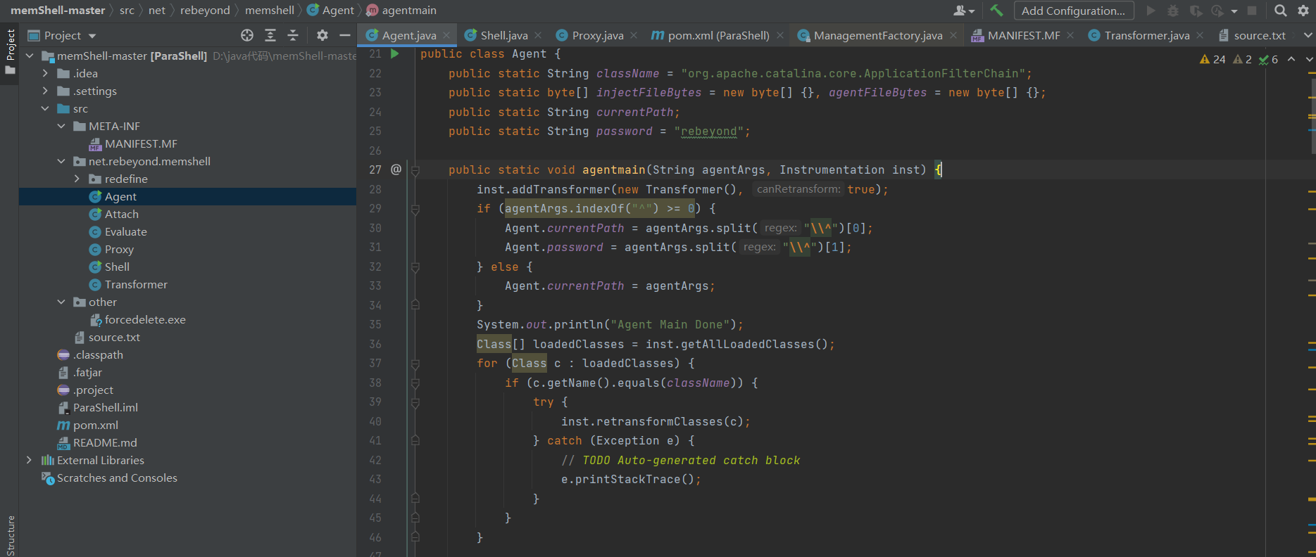The height and width of the screenshot is (557, 1316).
Task: Open Project panel options gear
Action: [322, 35]
